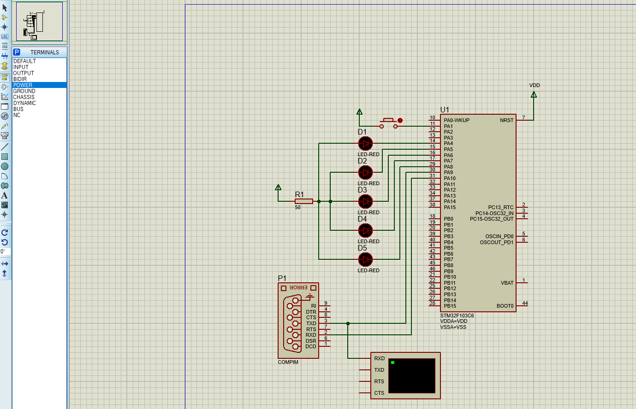Select the Tape Recorder Mode tool

(5, 106)
